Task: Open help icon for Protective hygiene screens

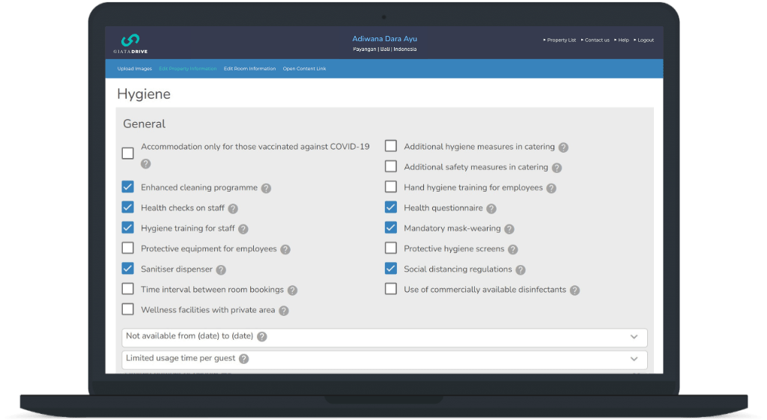Action: click(512, 249)
